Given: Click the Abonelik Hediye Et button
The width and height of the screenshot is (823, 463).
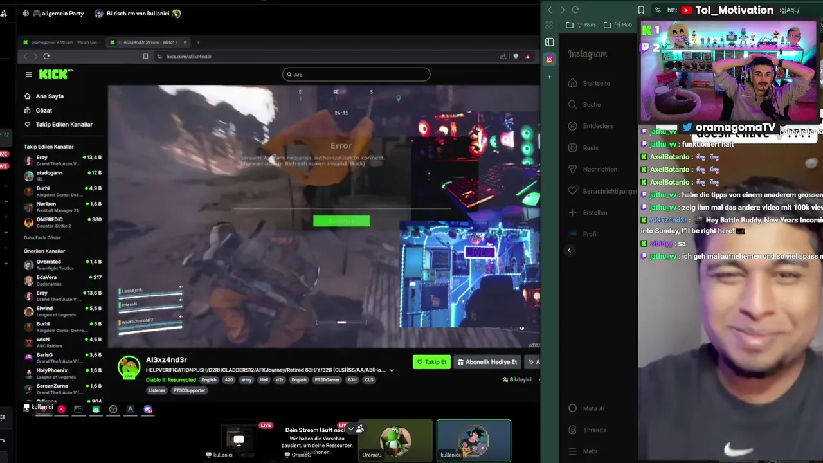Looking at the screenshot, I should pyautogui.click(x=487, y=362).
